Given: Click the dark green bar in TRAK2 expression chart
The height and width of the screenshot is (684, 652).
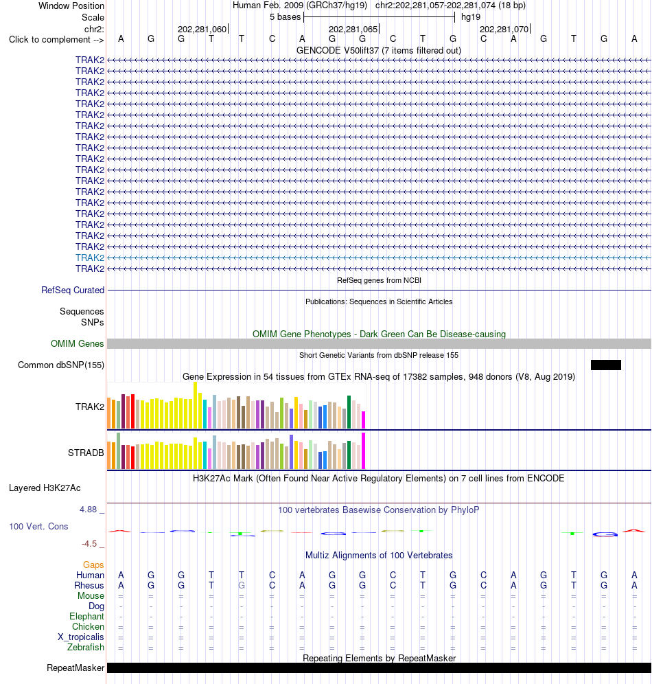Looking at the screenshot, I should (349, 412).
